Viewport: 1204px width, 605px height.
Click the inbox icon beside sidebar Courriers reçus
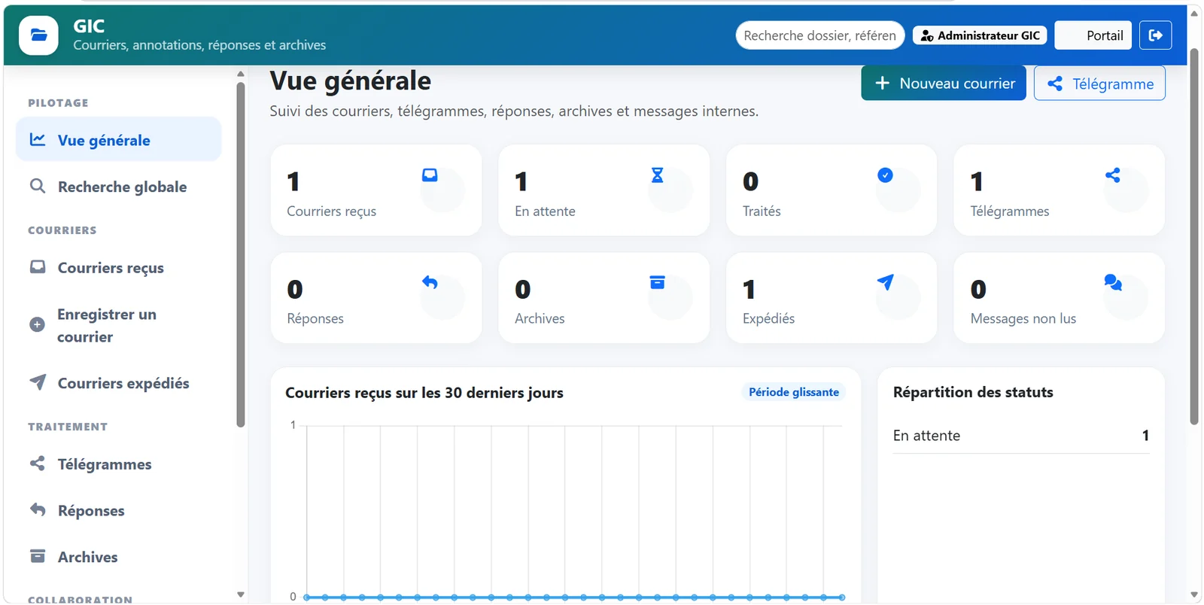click(x=38, y=267)
